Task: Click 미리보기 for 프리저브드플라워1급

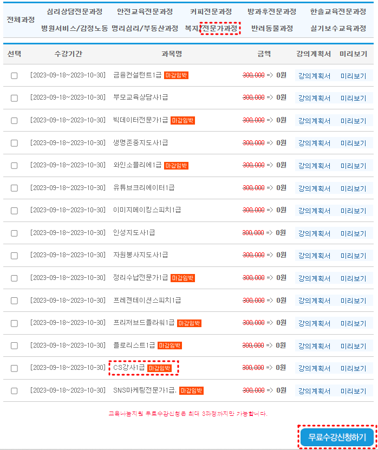Action: pos(353,323)
